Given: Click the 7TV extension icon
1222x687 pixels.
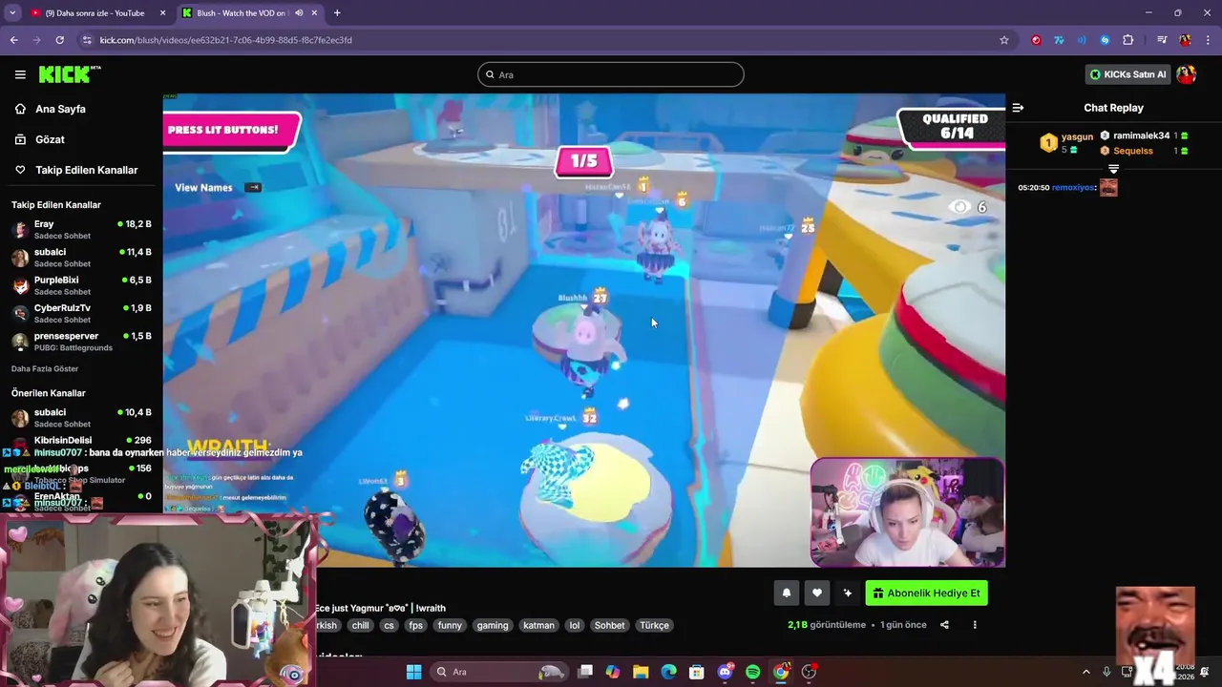Looking at the screenshot, I should coord(1059,40).
